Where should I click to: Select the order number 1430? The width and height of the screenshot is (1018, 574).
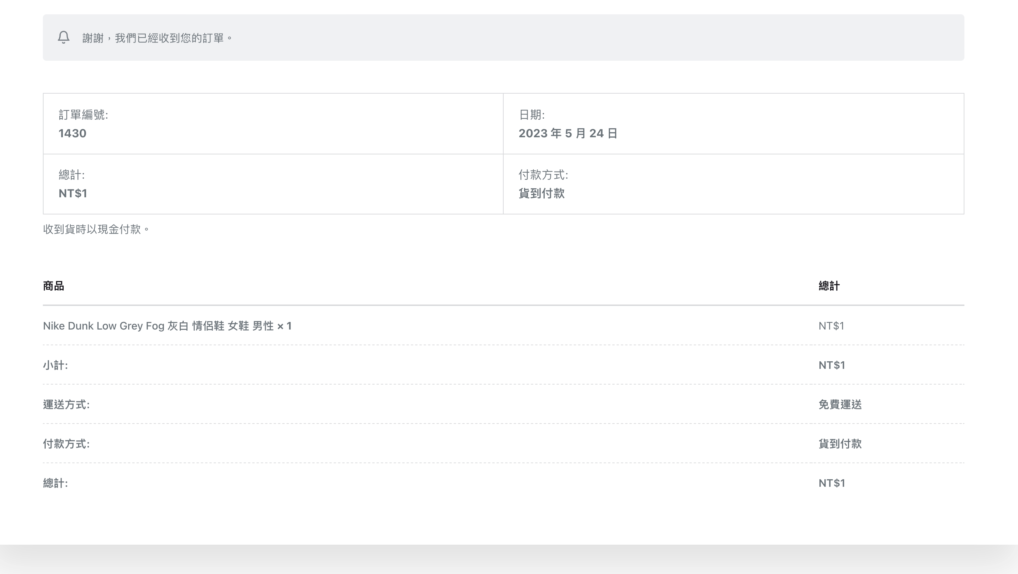(x=72, y=133)
